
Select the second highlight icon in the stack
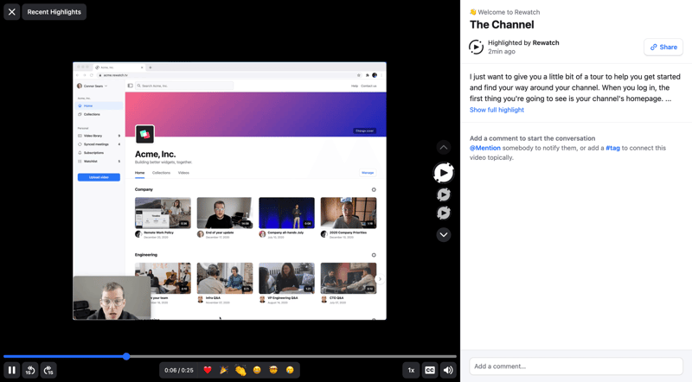(444, 194)
